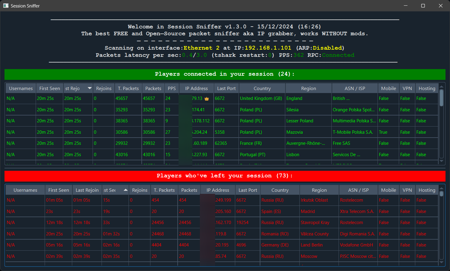Sort connected players by the PPS column
450x271 pixels.
pos(172,88)
